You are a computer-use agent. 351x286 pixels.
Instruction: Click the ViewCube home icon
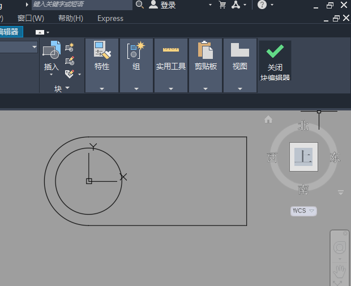coord(268,119)
